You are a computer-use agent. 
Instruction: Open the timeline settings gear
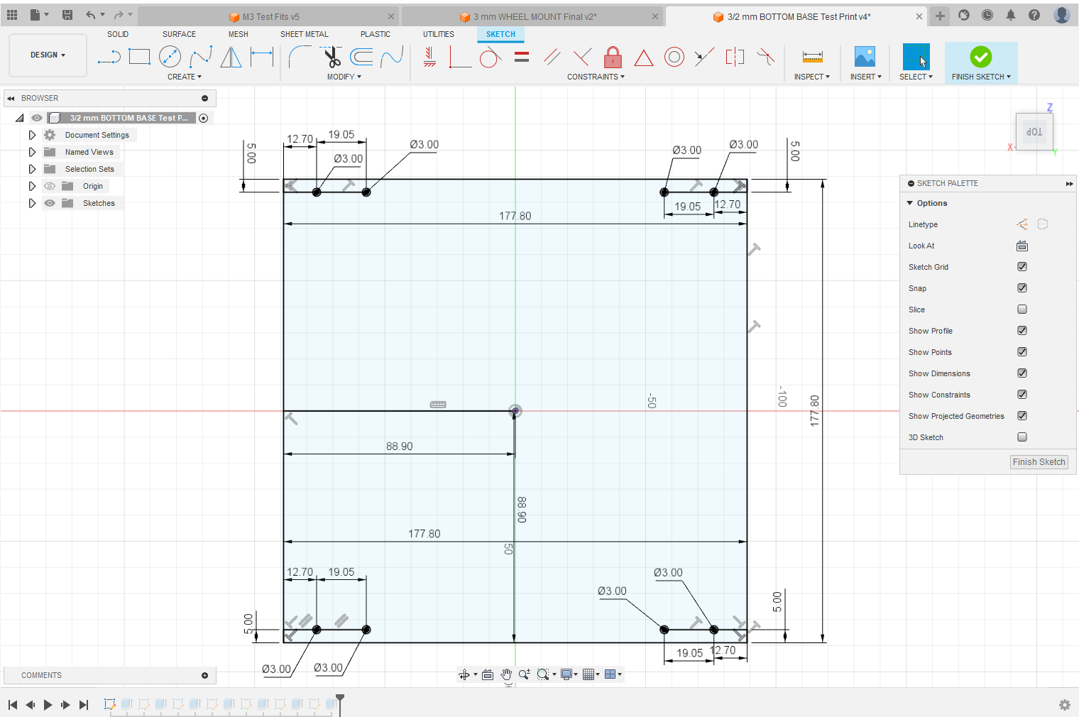(1065, 705)
